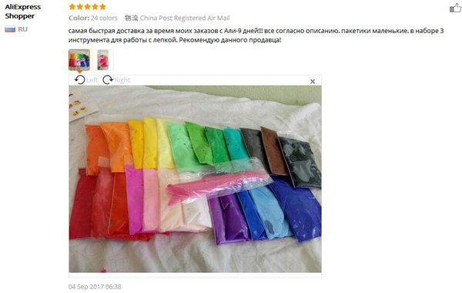This screenshot has width=462, height=293.
Task: Click the enlarged clay packets photo
Action: pos(195,179)
